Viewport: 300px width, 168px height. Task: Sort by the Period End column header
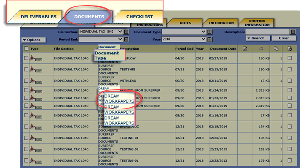185,49
